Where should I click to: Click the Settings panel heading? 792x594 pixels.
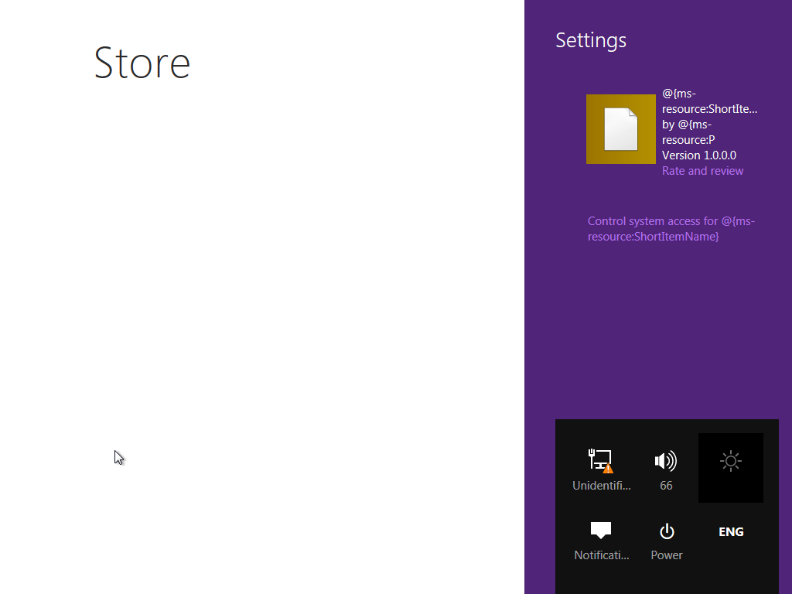click(590, 40)
